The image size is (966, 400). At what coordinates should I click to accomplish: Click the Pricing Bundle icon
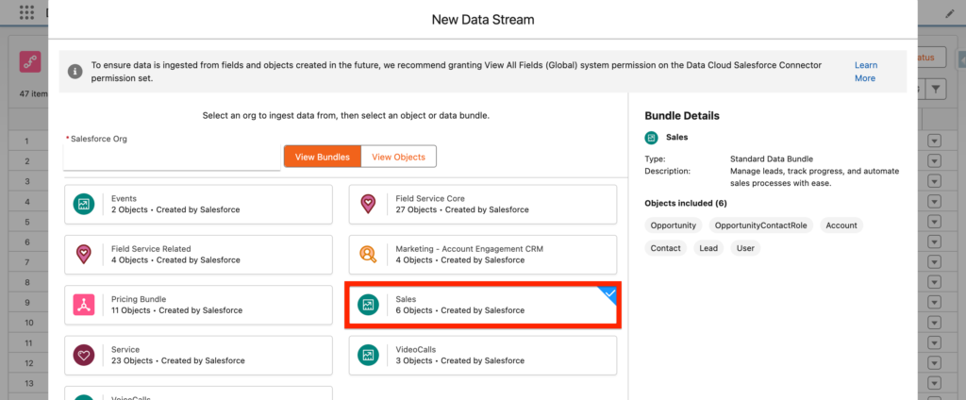(x=85, y=305)
